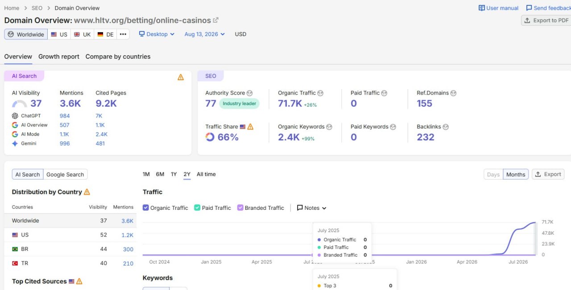
Task: Click the warning icon beside Traffic Share
Action: [250, 127]
